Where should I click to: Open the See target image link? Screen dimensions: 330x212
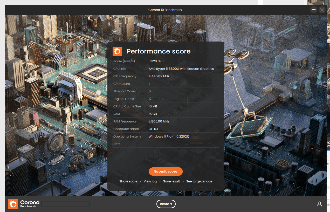point(199,181)
